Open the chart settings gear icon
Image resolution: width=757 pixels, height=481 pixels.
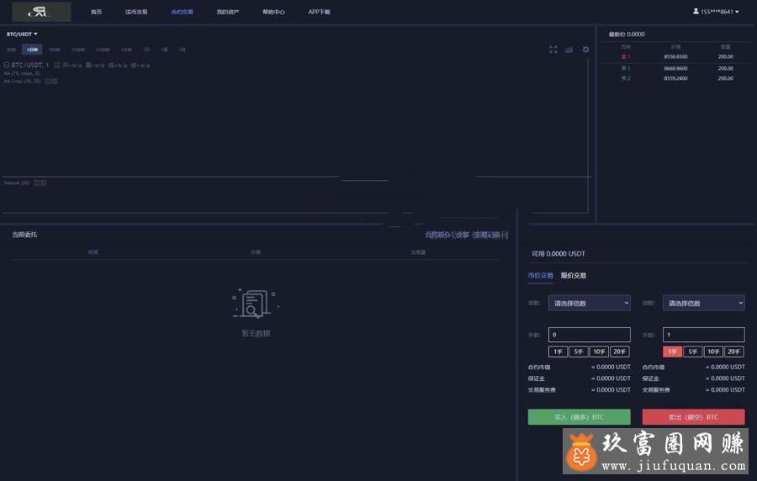click(586, 50)
